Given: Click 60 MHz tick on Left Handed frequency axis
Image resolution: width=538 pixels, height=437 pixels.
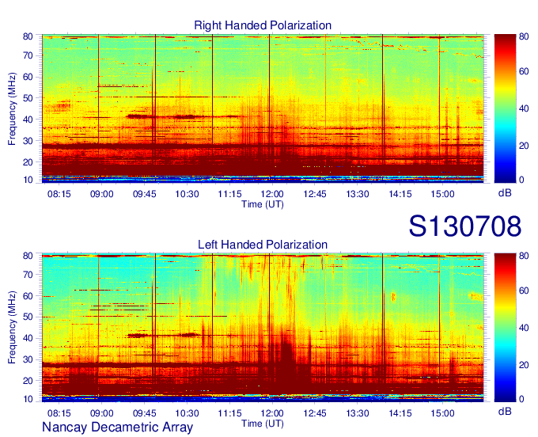Looking at the screenshot, I should [28, 296].
